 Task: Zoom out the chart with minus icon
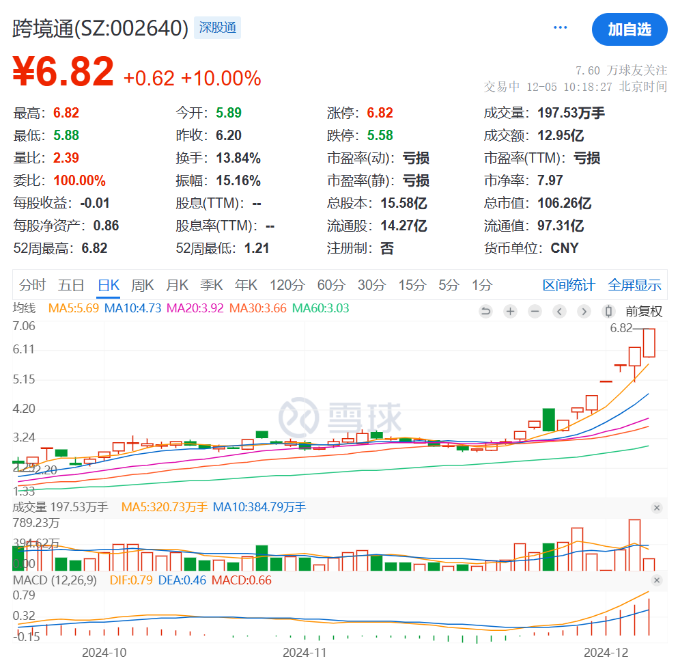point(535,312)
